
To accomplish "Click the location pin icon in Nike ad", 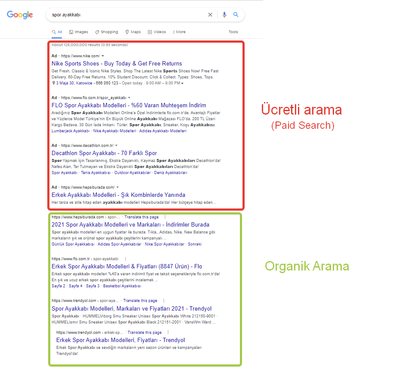I will click(x=54, y=83).
